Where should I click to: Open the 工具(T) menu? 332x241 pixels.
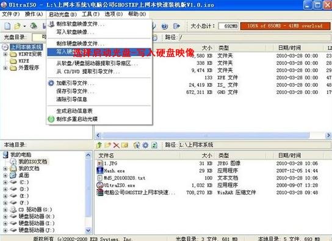point(90,14)
